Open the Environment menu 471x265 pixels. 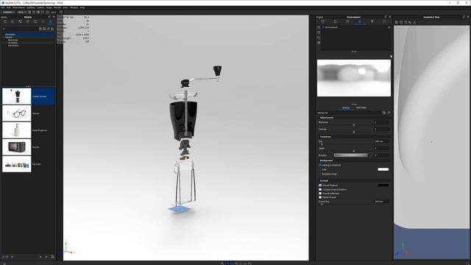pyautogui.click(x=18, y=7)
